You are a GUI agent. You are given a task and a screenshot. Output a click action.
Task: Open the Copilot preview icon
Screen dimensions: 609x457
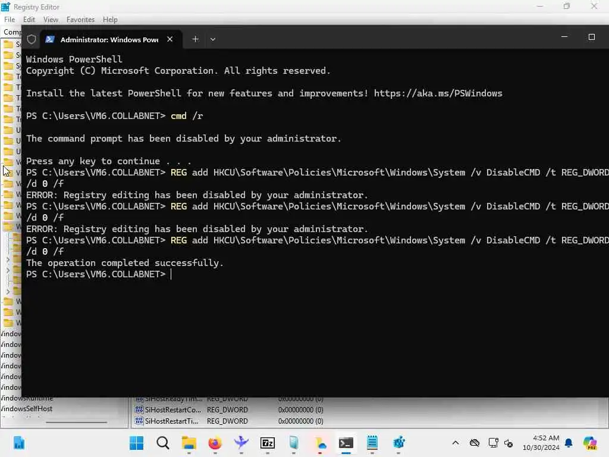click(590, 443)
